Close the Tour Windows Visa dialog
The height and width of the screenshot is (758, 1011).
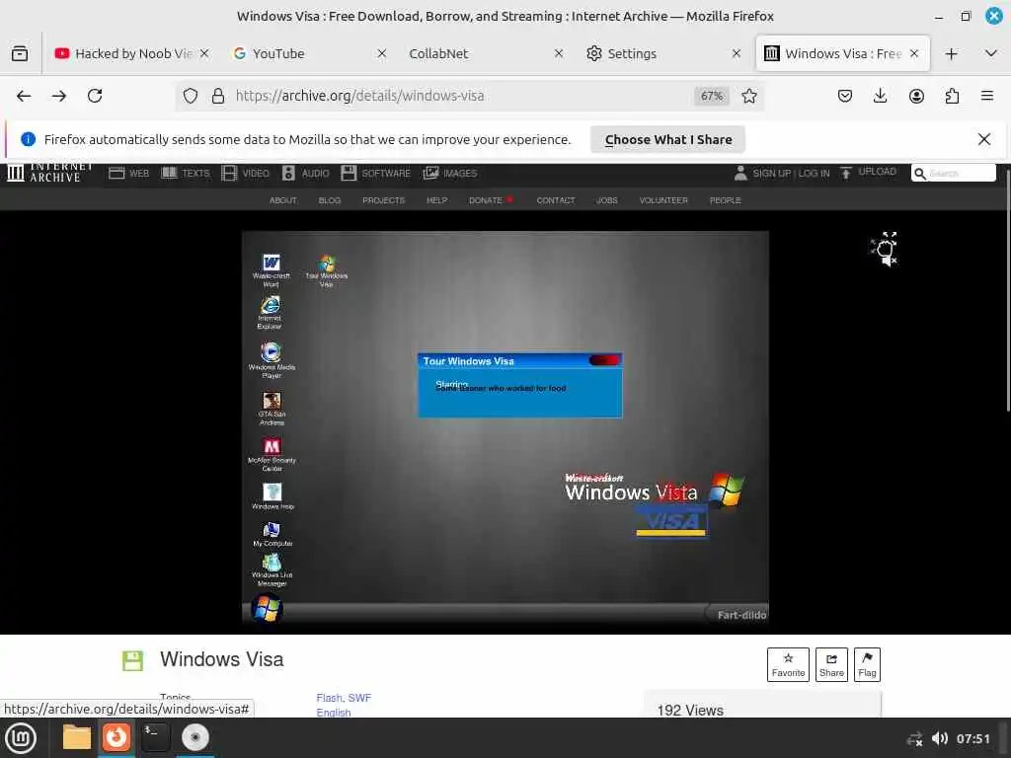[604, 360]
